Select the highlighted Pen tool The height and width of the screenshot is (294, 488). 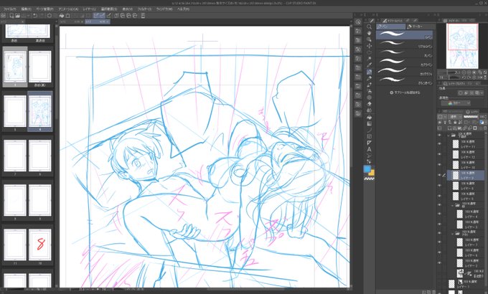tap(369, 72)
